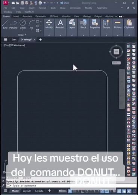
Task: Open Hatch tool flyout arrow
Action: (x=41, y=30)
